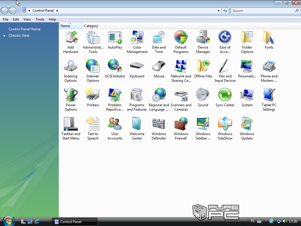Expand the address bar history dropdown
301x226 pixels.
pos(218,11)
